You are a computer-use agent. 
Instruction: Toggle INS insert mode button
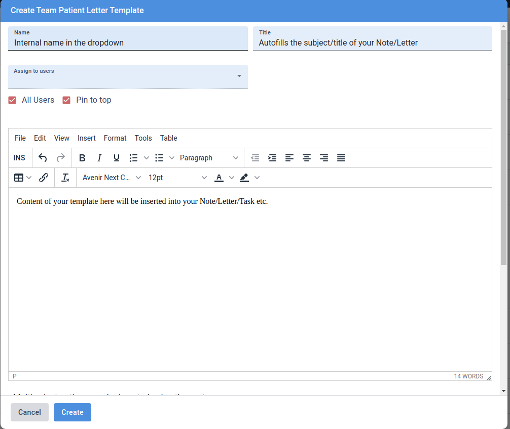click(19, 158)
